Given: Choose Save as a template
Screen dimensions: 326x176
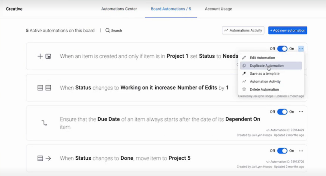Looking at the screenshot, I should tap(271, 74).
